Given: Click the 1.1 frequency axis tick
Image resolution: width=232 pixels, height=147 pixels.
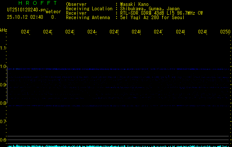Looking at the screenshot, I should [x=3, y=48].
